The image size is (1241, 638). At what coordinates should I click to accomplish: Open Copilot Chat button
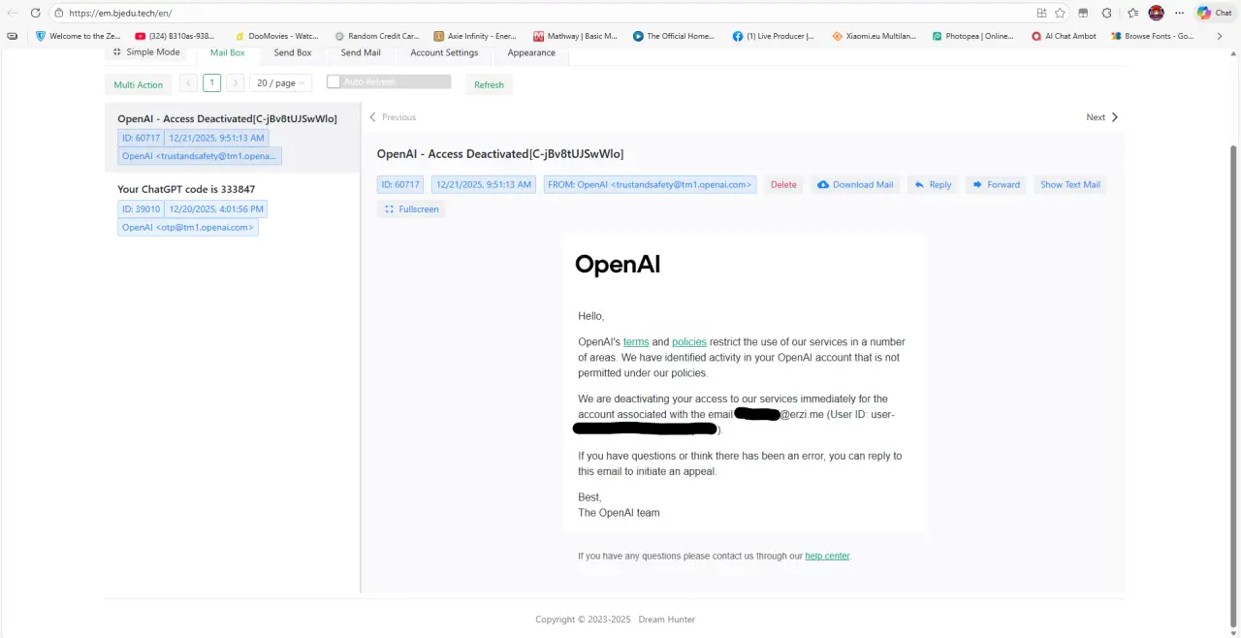point(1215,13)
